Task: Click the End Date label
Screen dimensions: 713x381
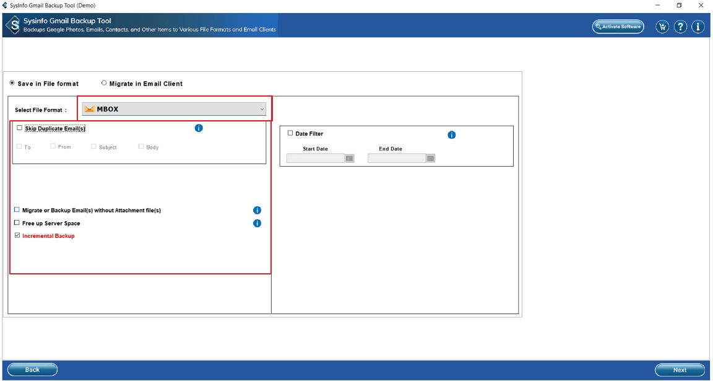Action: pyautogui.click(x=391, y=149)
